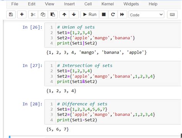Click the '# Difference of sets' comment
The image size is (182, 138).
[x=82, y=104]
